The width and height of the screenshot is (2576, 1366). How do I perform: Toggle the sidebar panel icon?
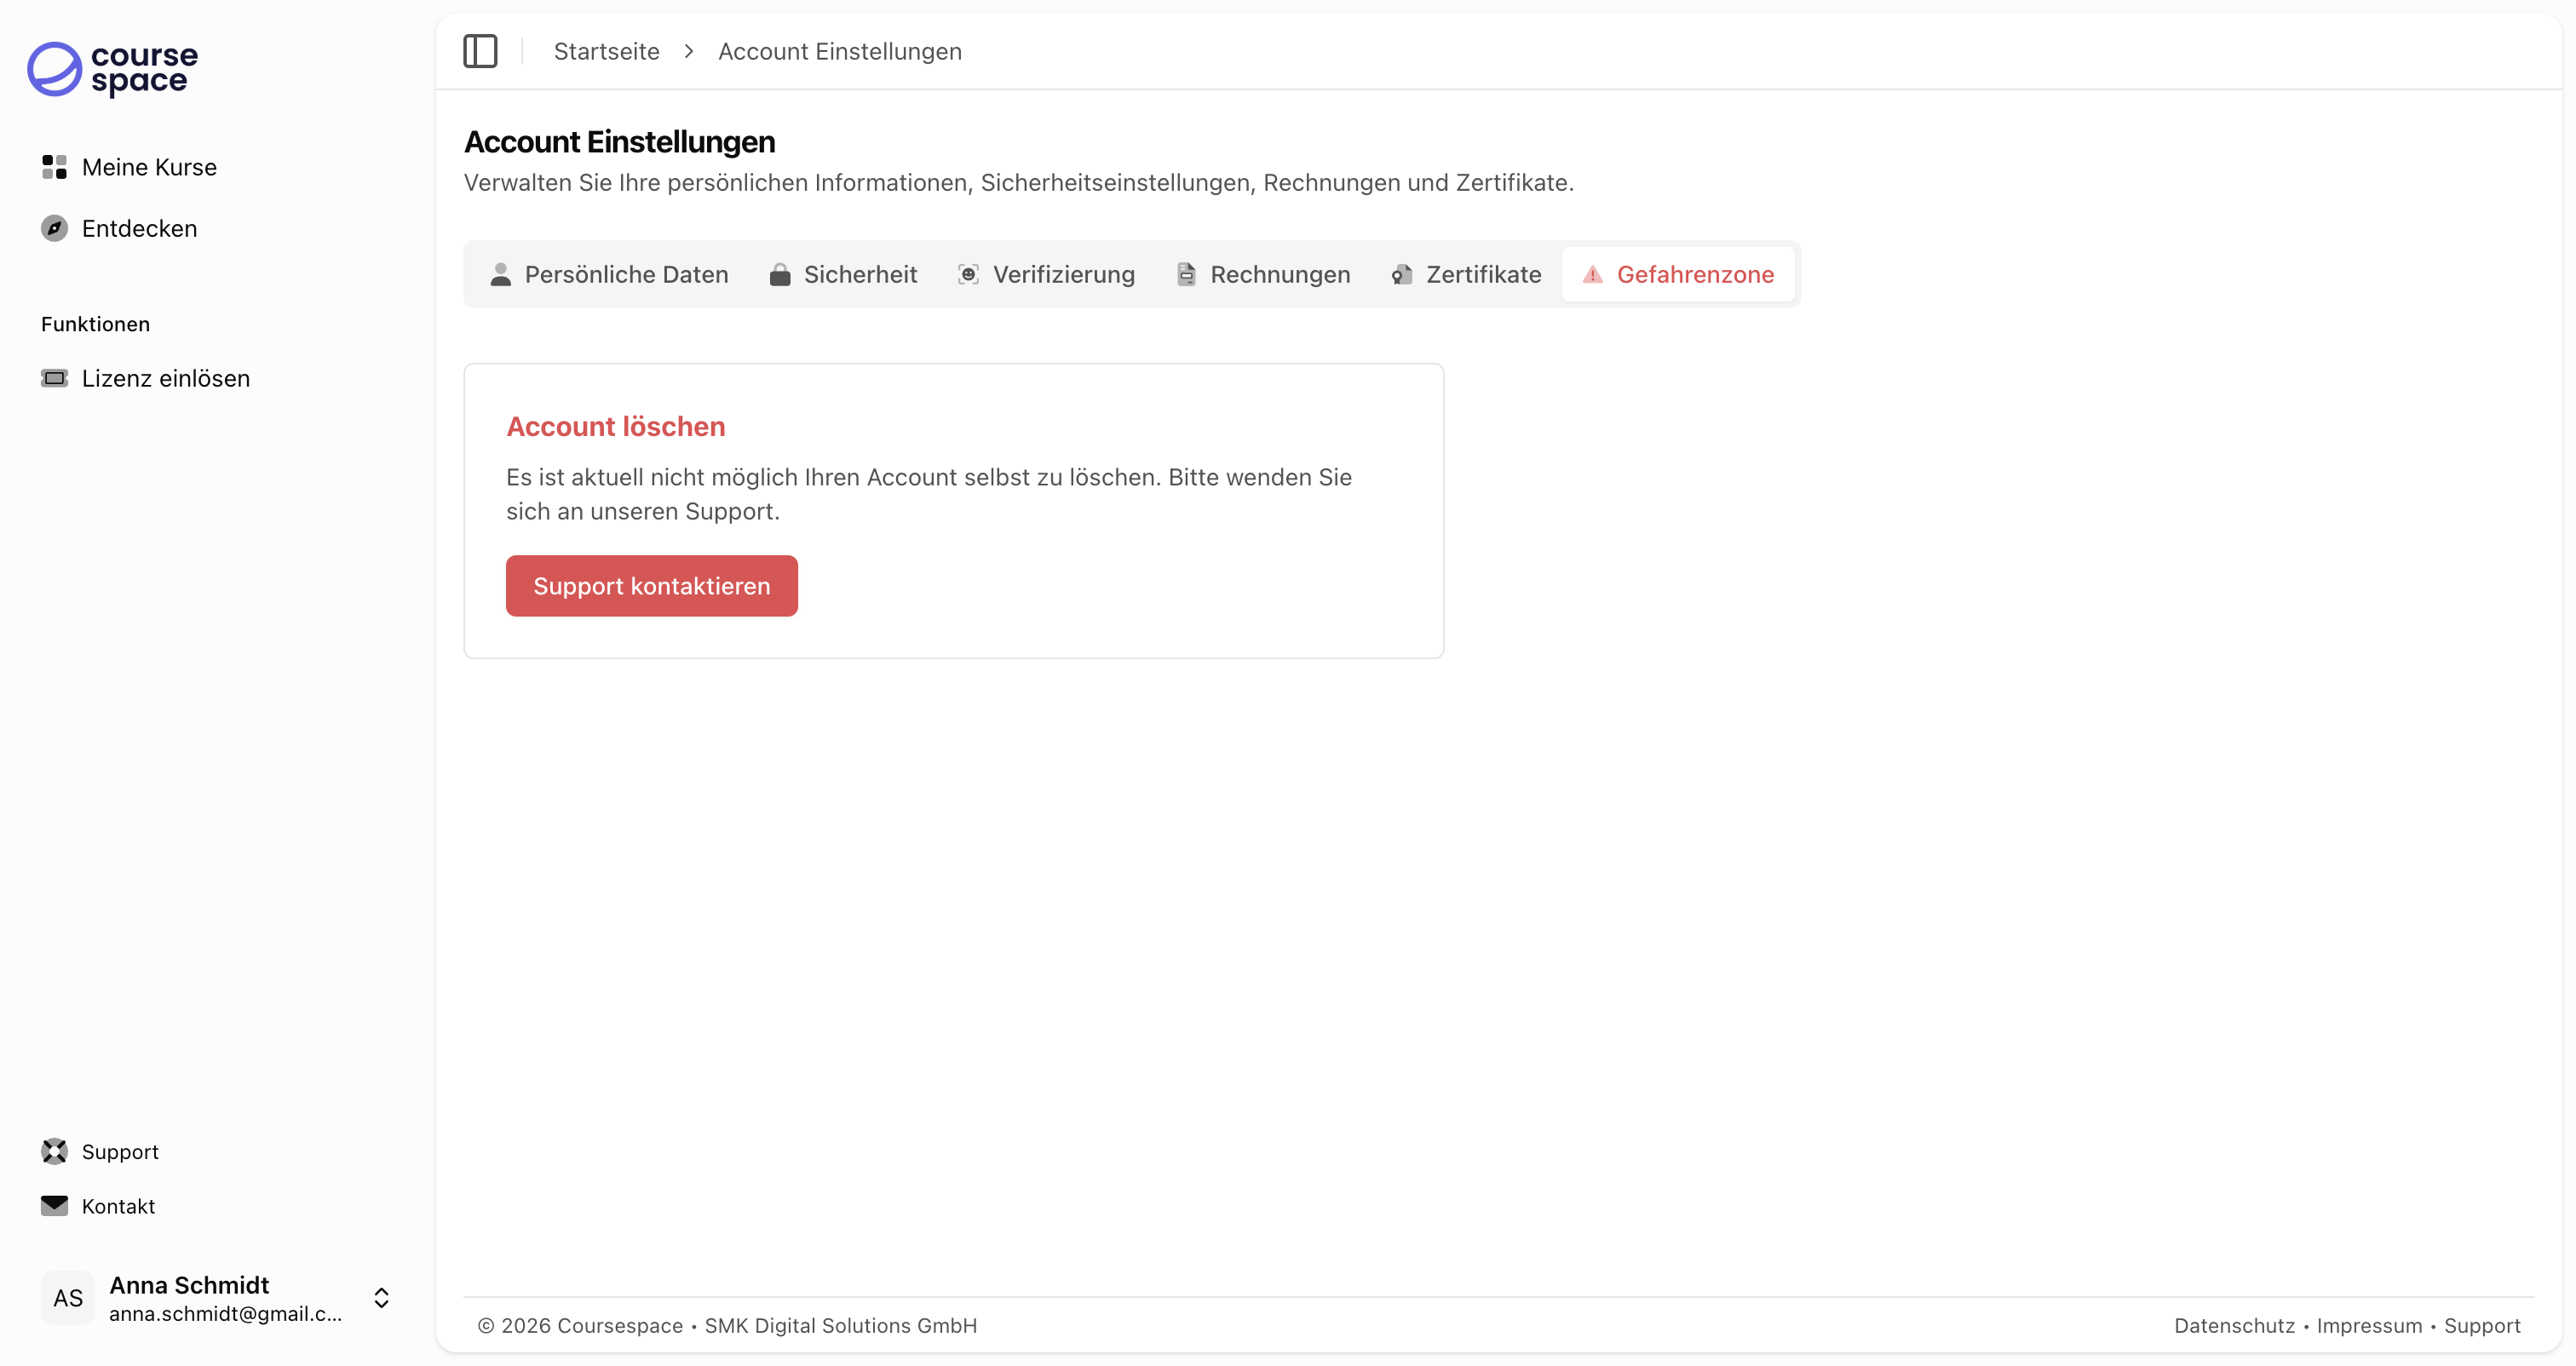(x=480, y=51)
